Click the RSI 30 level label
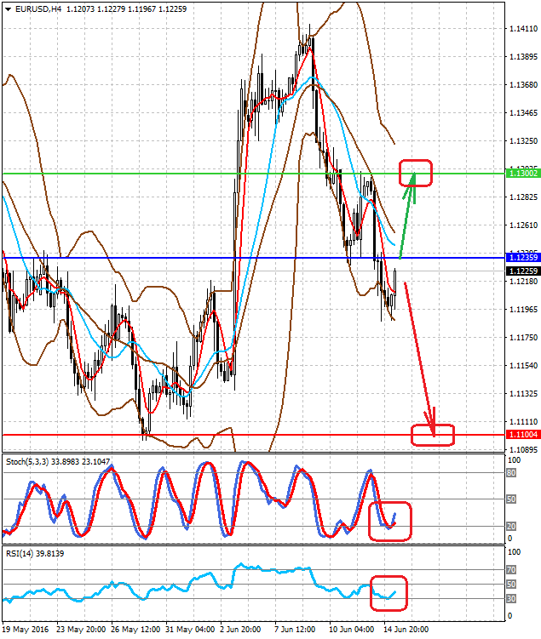This screenshot has height=639, width=541. click(x=511, y=599)
